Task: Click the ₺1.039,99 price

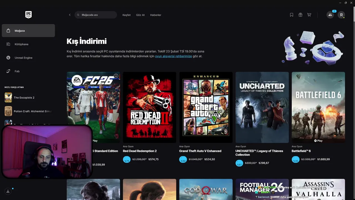Action: tap(99, 165)
